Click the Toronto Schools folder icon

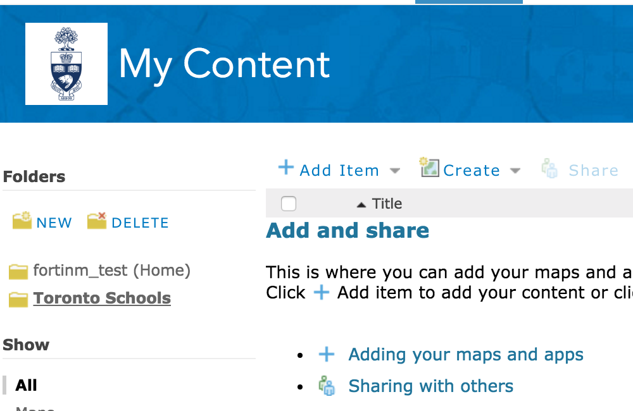pyautogui.click(x=18, y=299)
